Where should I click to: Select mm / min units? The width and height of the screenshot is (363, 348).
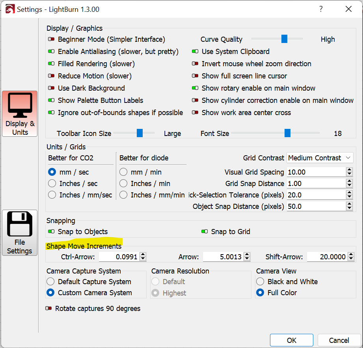123,172
